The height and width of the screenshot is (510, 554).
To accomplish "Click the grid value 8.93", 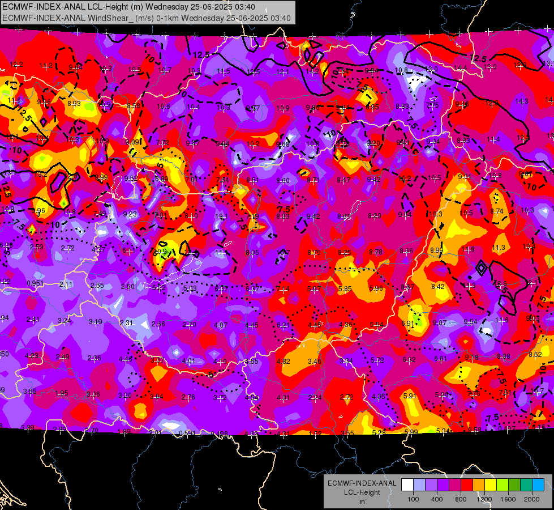I will [74, 103].
